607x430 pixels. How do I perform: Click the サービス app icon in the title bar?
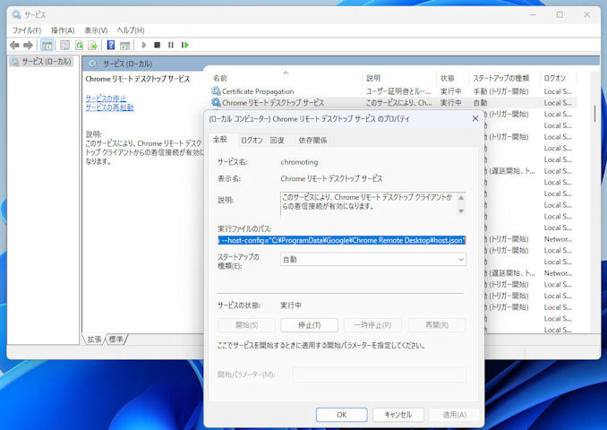16,14
